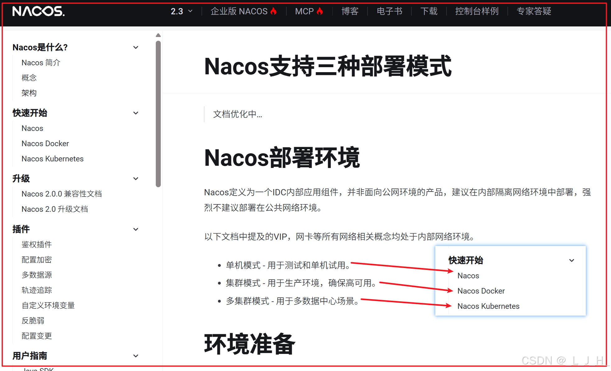Image resolution: width=611 pixels, height=371 pixels.
Task: Click the sidebar scroll-up arrow
Action: tap(158, 35)
